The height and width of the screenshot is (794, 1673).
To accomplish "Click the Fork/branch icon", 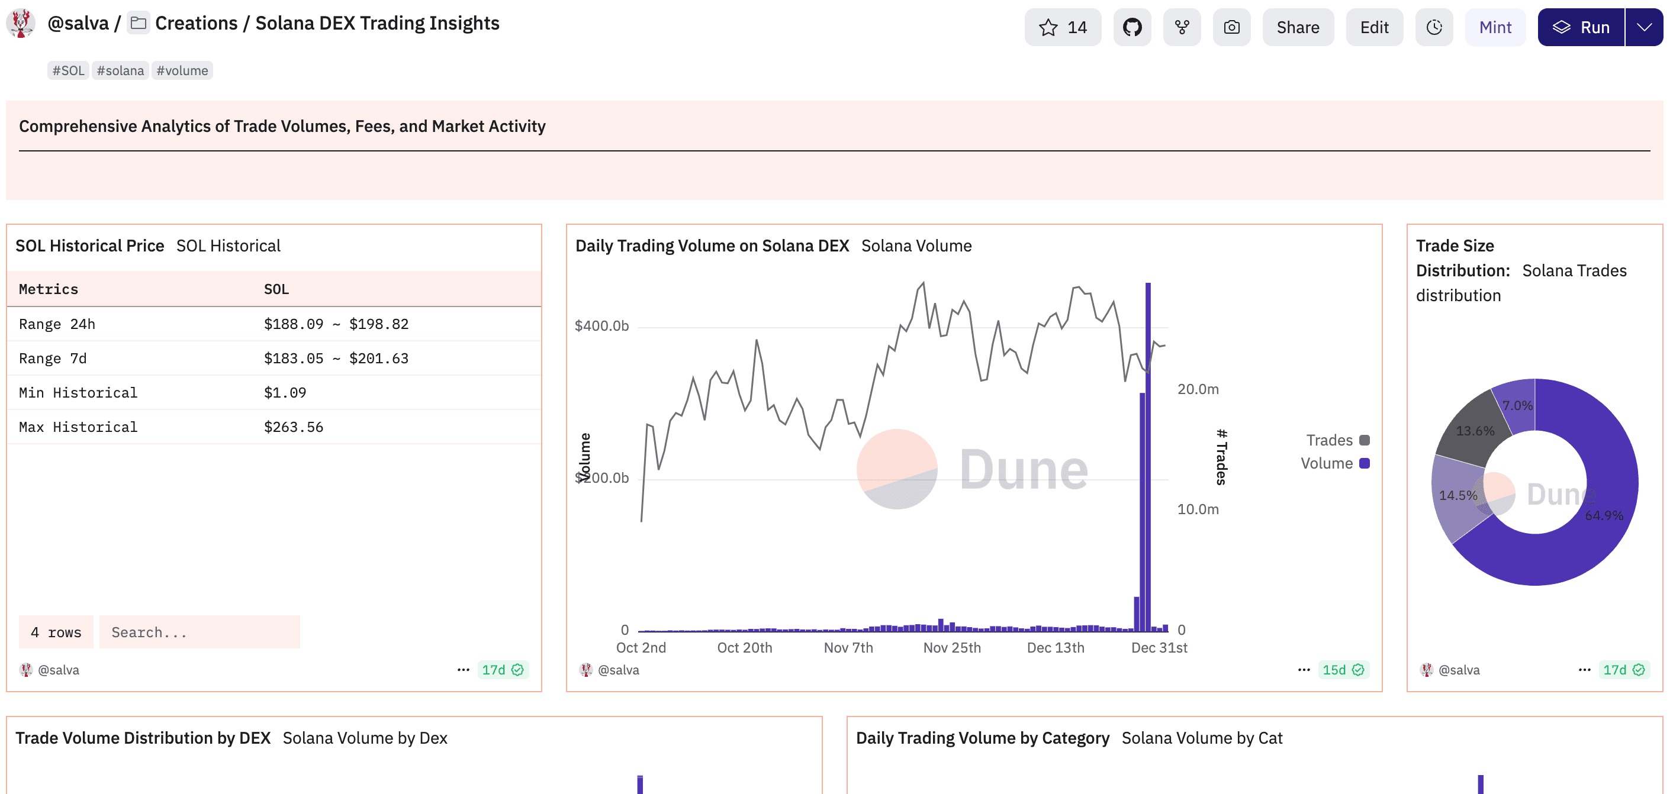I will pyautogui.click(x=1183, y=27).
